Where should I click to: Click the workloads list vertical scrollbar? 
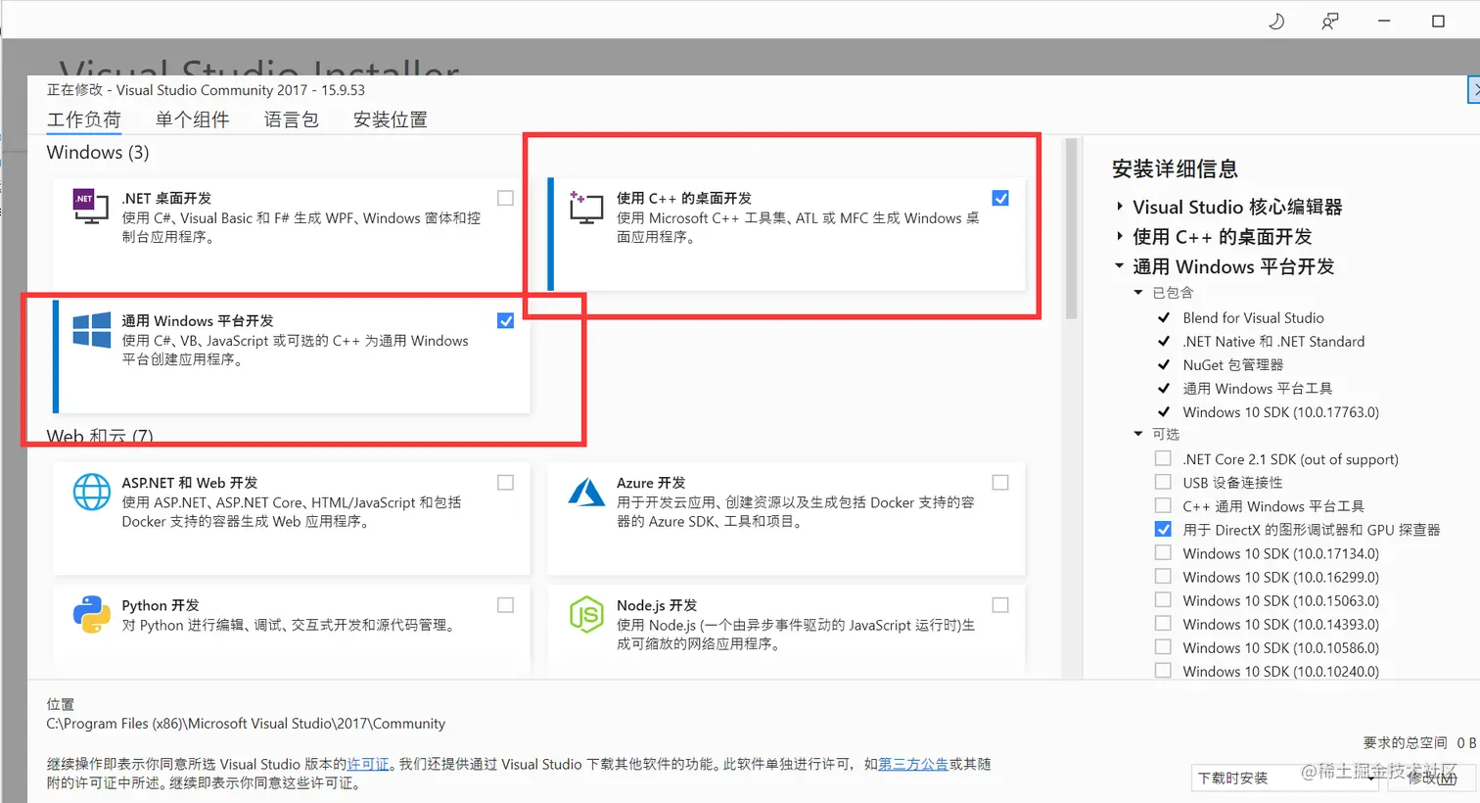click(1071, 228)
